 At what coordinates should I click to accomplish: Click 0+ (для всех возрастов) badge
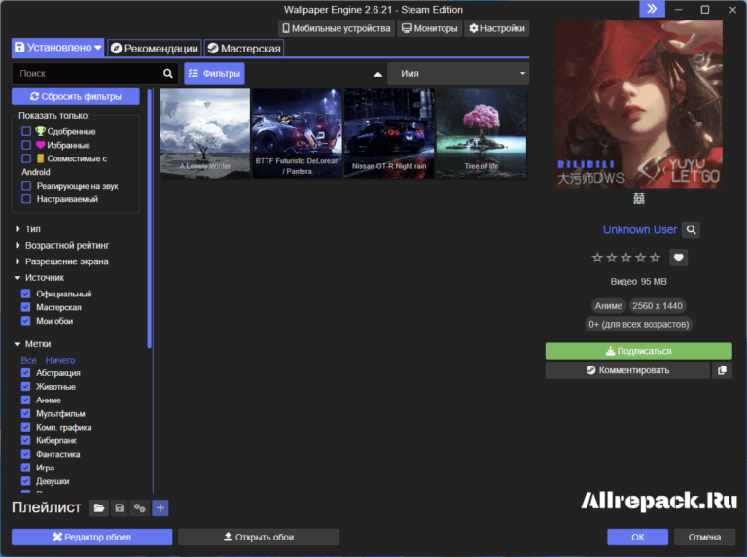(x=638, y=325)
